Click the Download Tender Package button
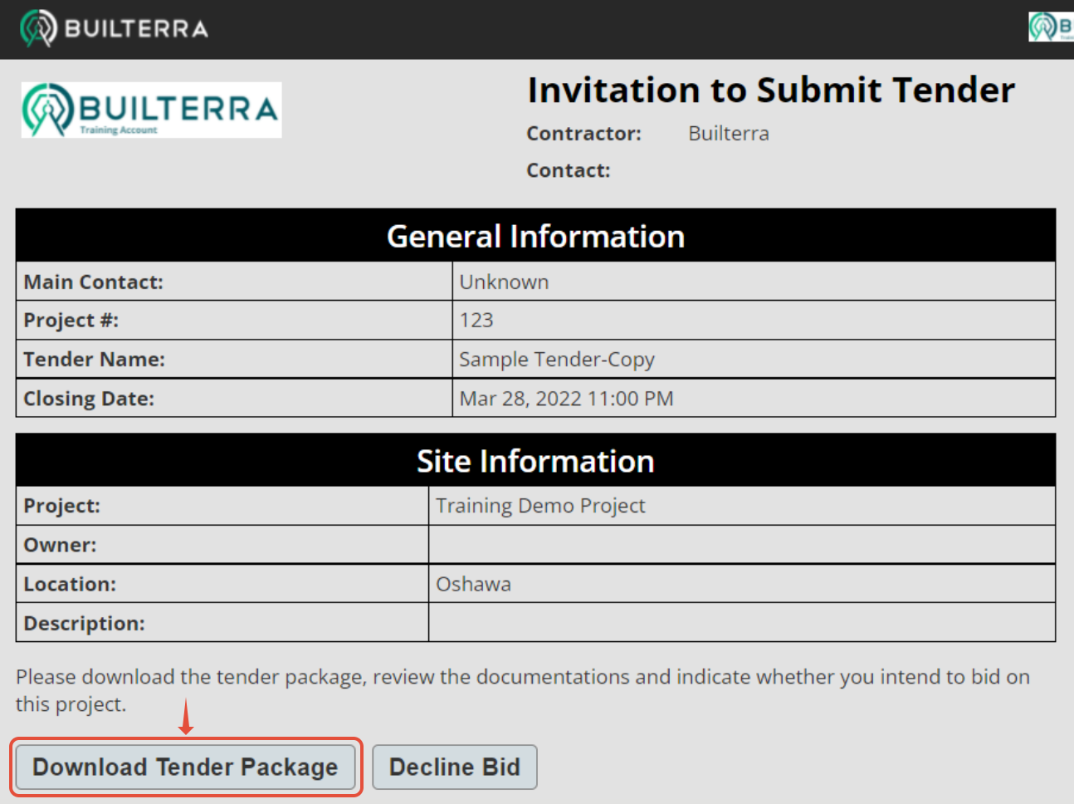Screen dimensions: 1074x804 tap(186, 767)
